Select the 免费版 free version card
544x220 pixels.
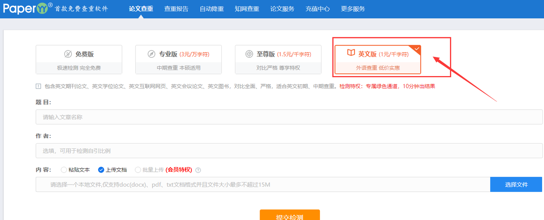click(79, 59)
